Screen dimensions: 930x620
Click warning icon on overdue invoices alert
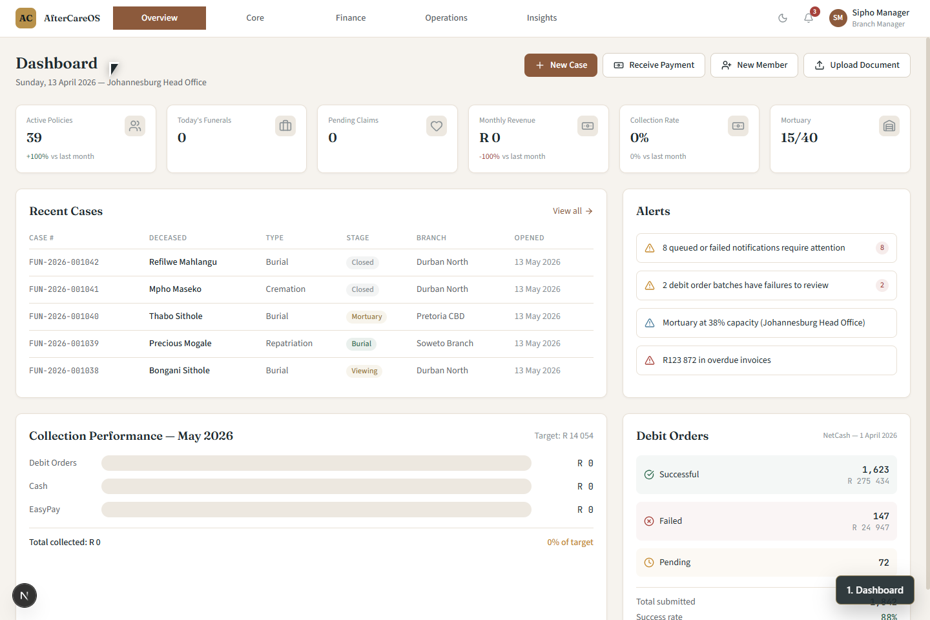(650, 360)
